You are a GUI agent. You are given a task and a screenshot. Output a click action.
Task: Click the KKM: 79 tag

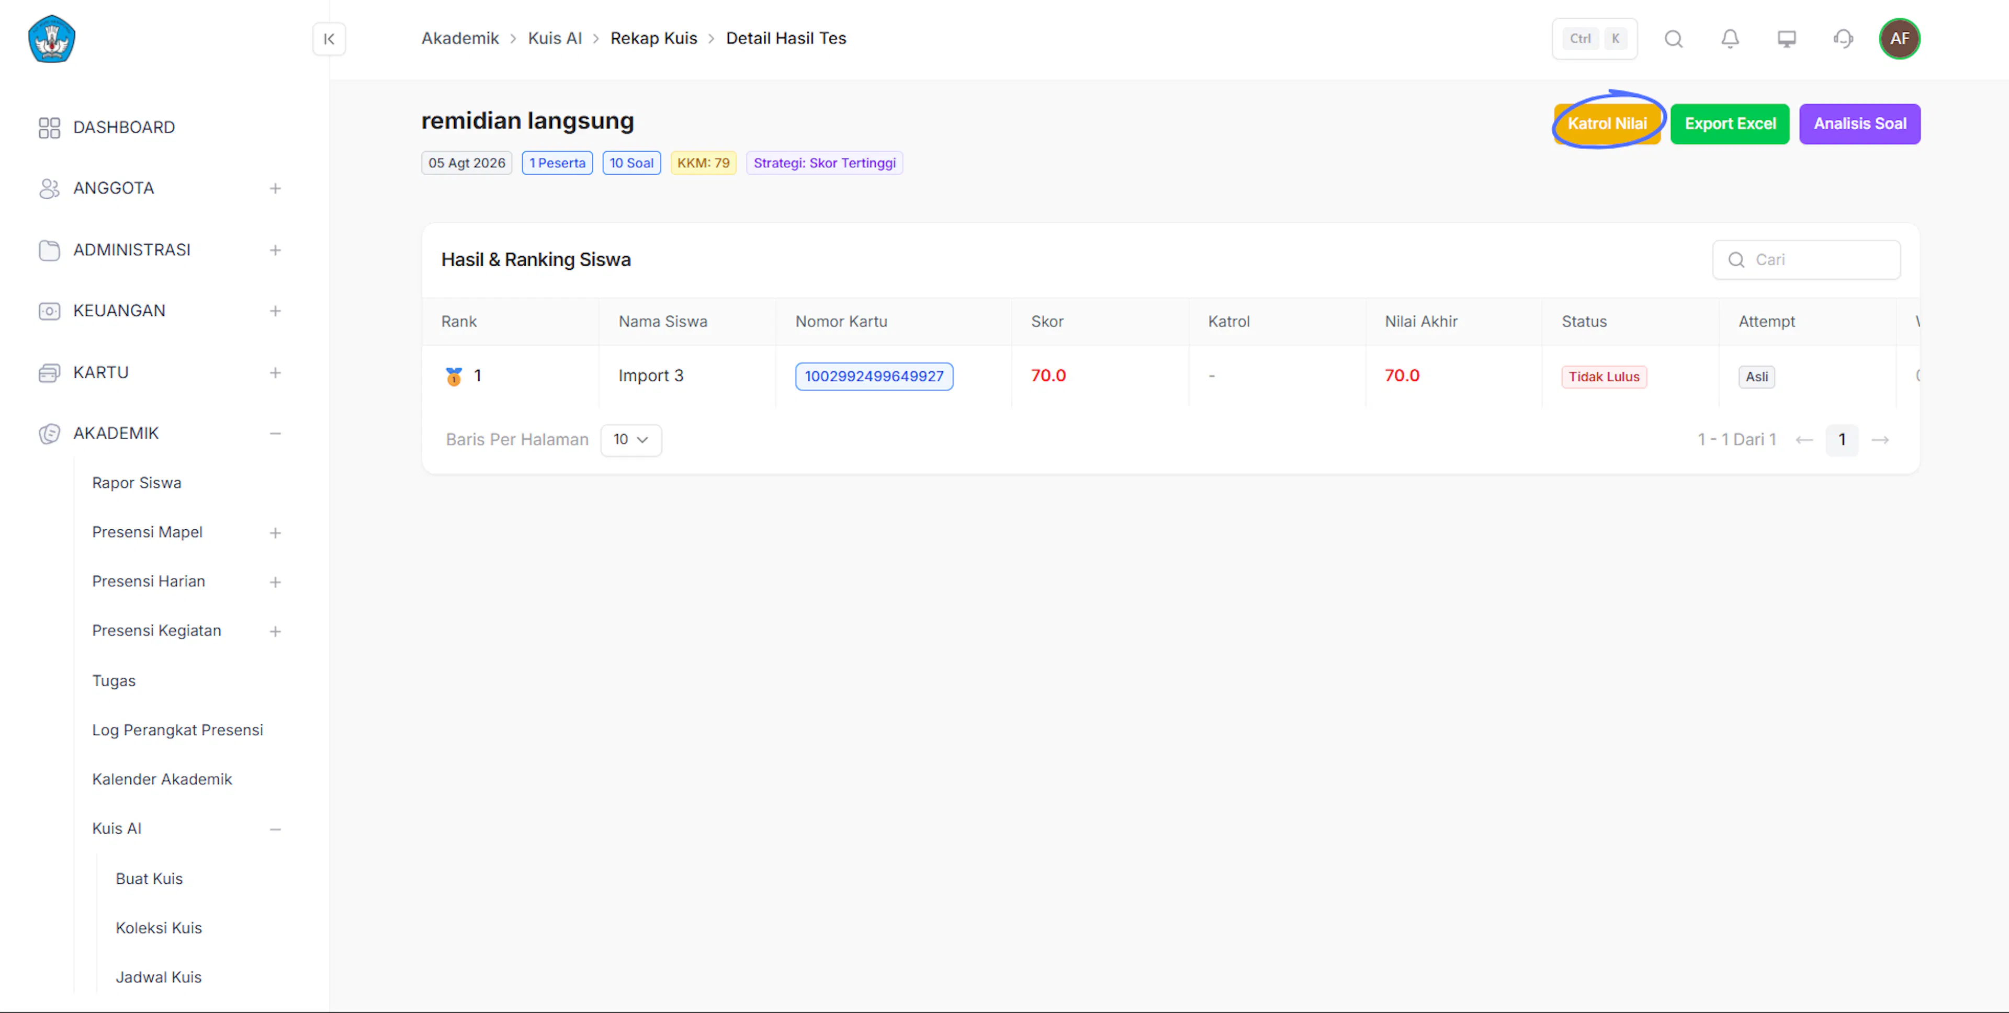pos(703,164)
